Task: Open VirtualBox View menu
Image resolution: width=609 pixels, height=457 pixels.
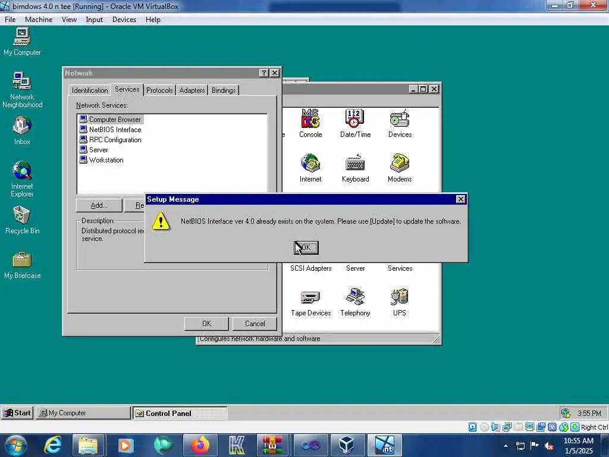Action: pyautogui.click(x=69, y=20)
